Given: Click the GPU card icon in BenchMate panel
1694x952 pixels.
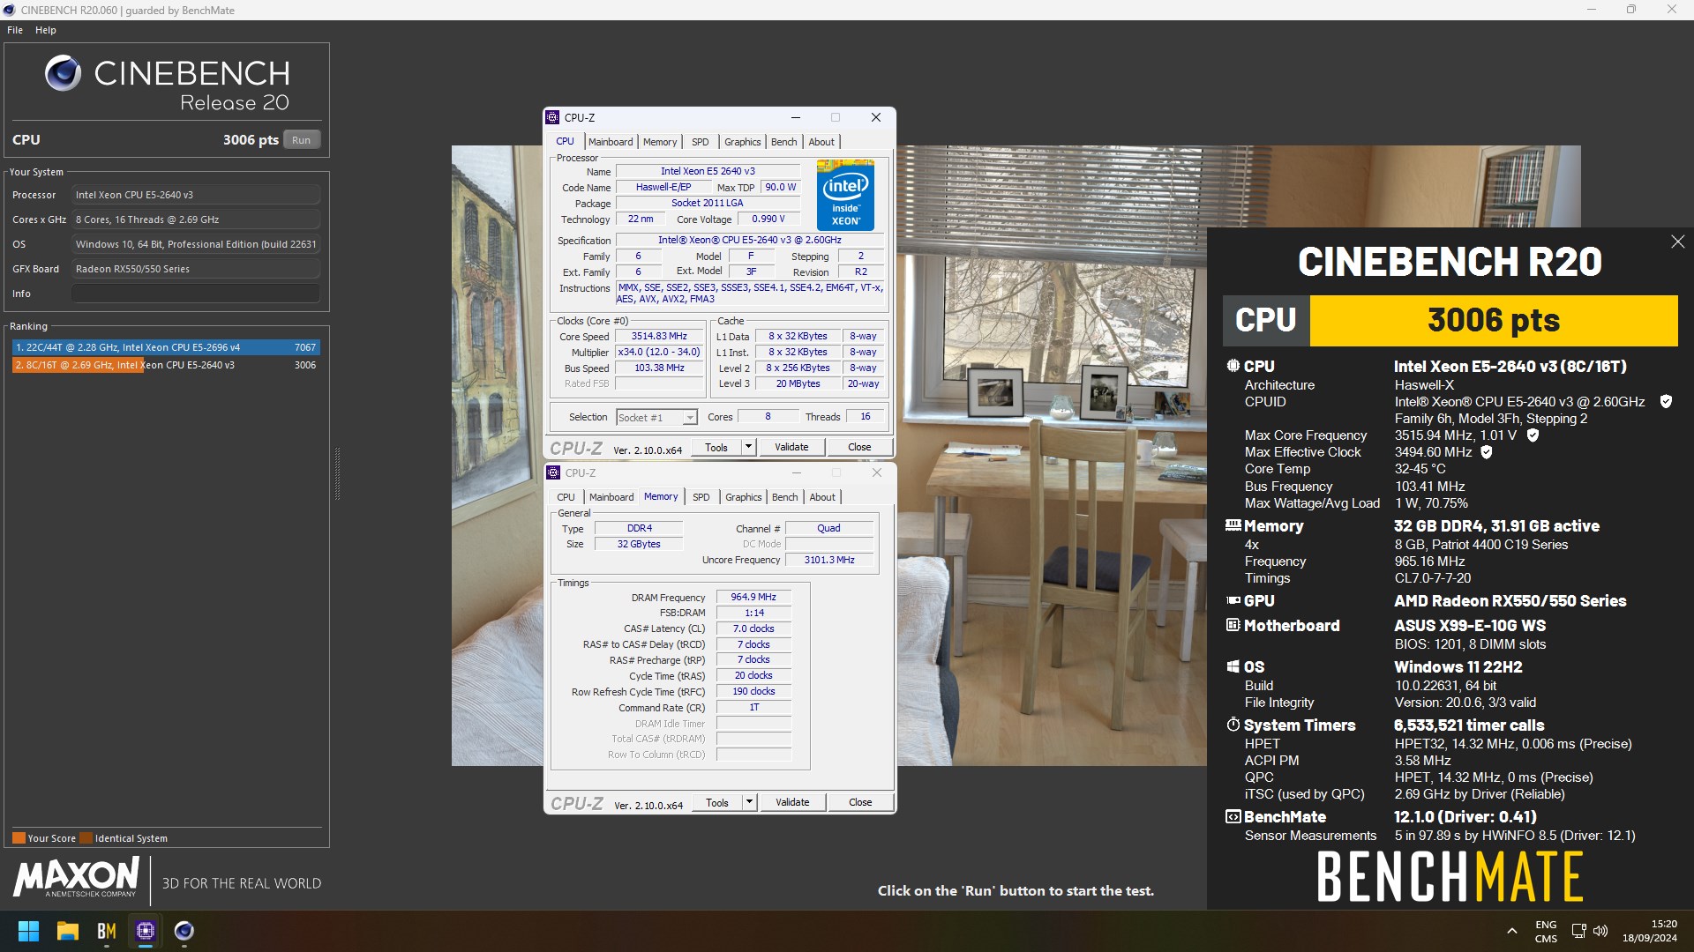Looking at the screenshot, I should pos(1233,600).
